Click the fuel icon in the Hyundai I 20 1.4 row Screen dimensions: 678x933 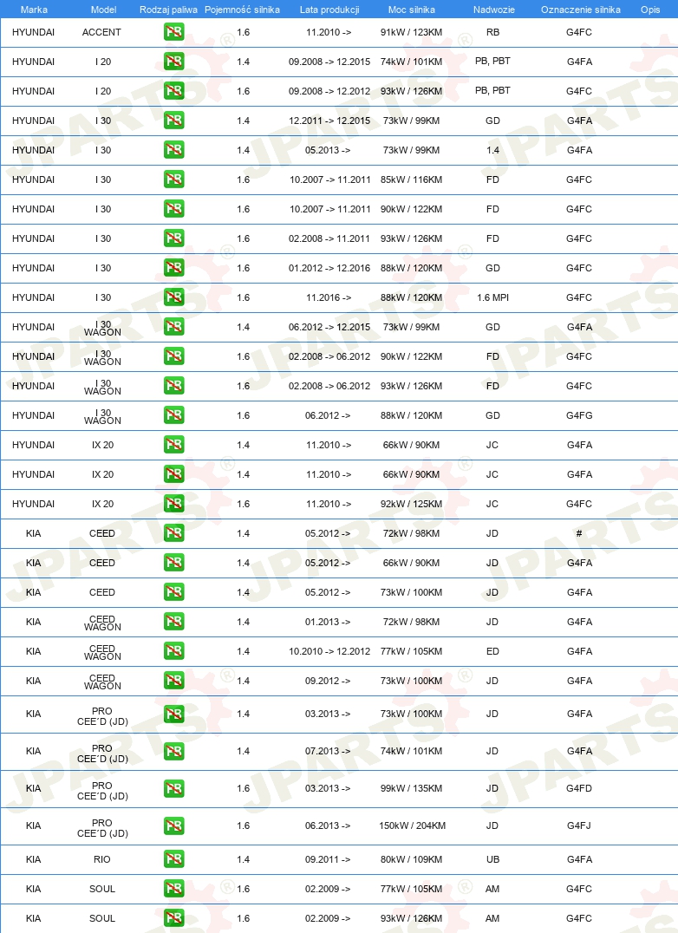click(x=173, y=62)
